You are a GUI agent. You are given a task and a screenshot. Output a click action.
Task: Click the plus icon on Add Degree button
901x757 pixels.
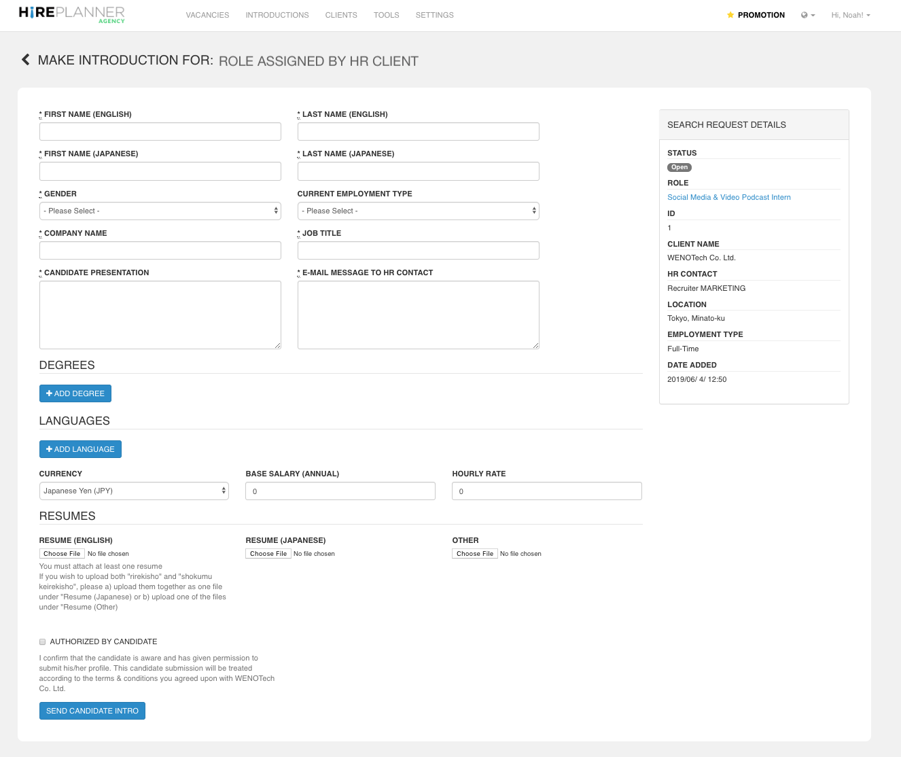point(49,393)
